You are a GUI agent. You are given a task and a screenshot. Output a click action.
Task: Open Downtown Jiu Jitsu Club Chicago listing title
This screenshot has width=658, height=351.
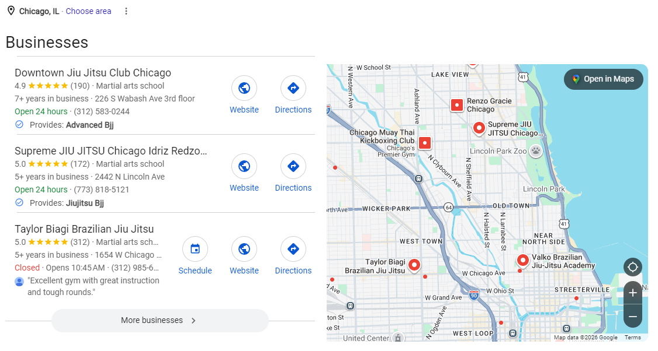(93, 72)
